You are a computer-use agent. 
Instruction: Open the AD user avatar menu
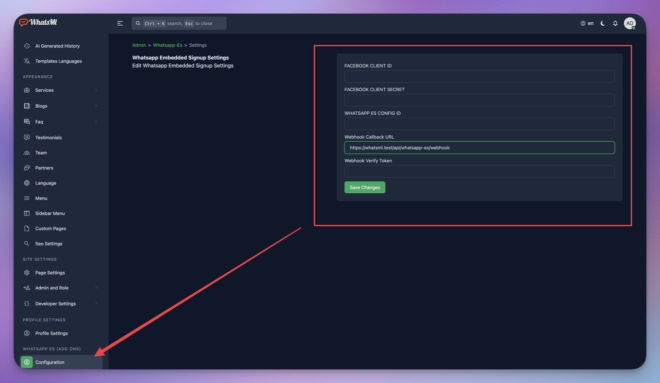pos(630,23)
